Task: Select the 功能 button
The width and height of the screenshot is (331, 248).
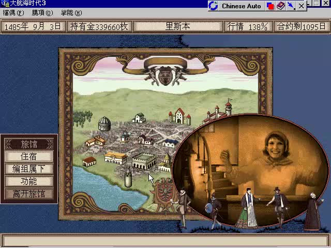Action: [x=29, y=181]
